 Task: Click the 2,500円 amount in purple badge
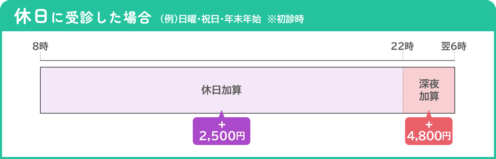point(222,136)
